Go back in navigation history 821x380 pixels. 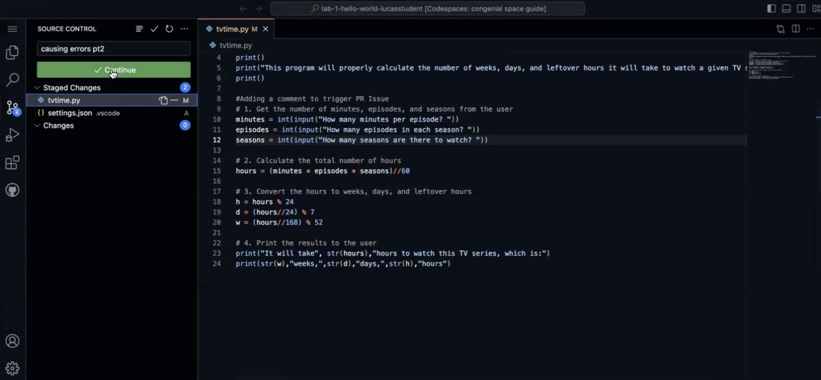[x=243, y=9]
